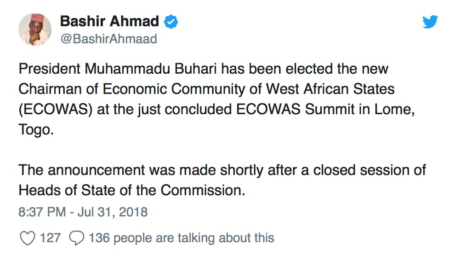The image size is (454, 256).
Task: Click the Bashir Ahmad display name
Action: pos(109,21)
